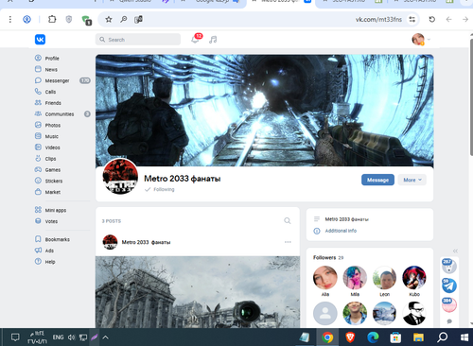Search posts with the magnifier icon
This screenshot has width=473, height=346.
click(288, 220)
